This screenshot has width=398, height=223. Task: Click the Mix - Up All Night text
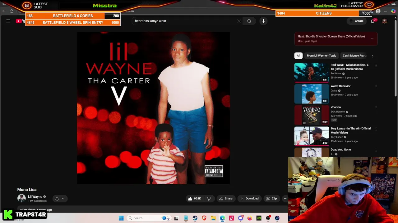[x=307, y=41]
